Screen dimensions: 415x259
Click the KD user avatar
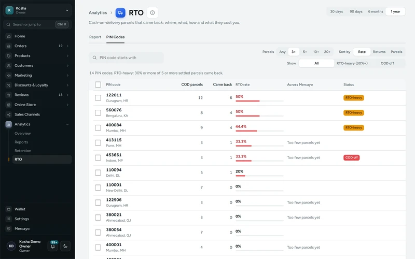[x=11, y=246]
